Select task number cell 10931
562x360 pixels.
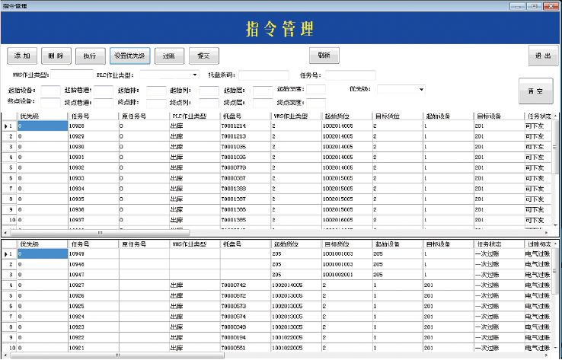[93, 157]
